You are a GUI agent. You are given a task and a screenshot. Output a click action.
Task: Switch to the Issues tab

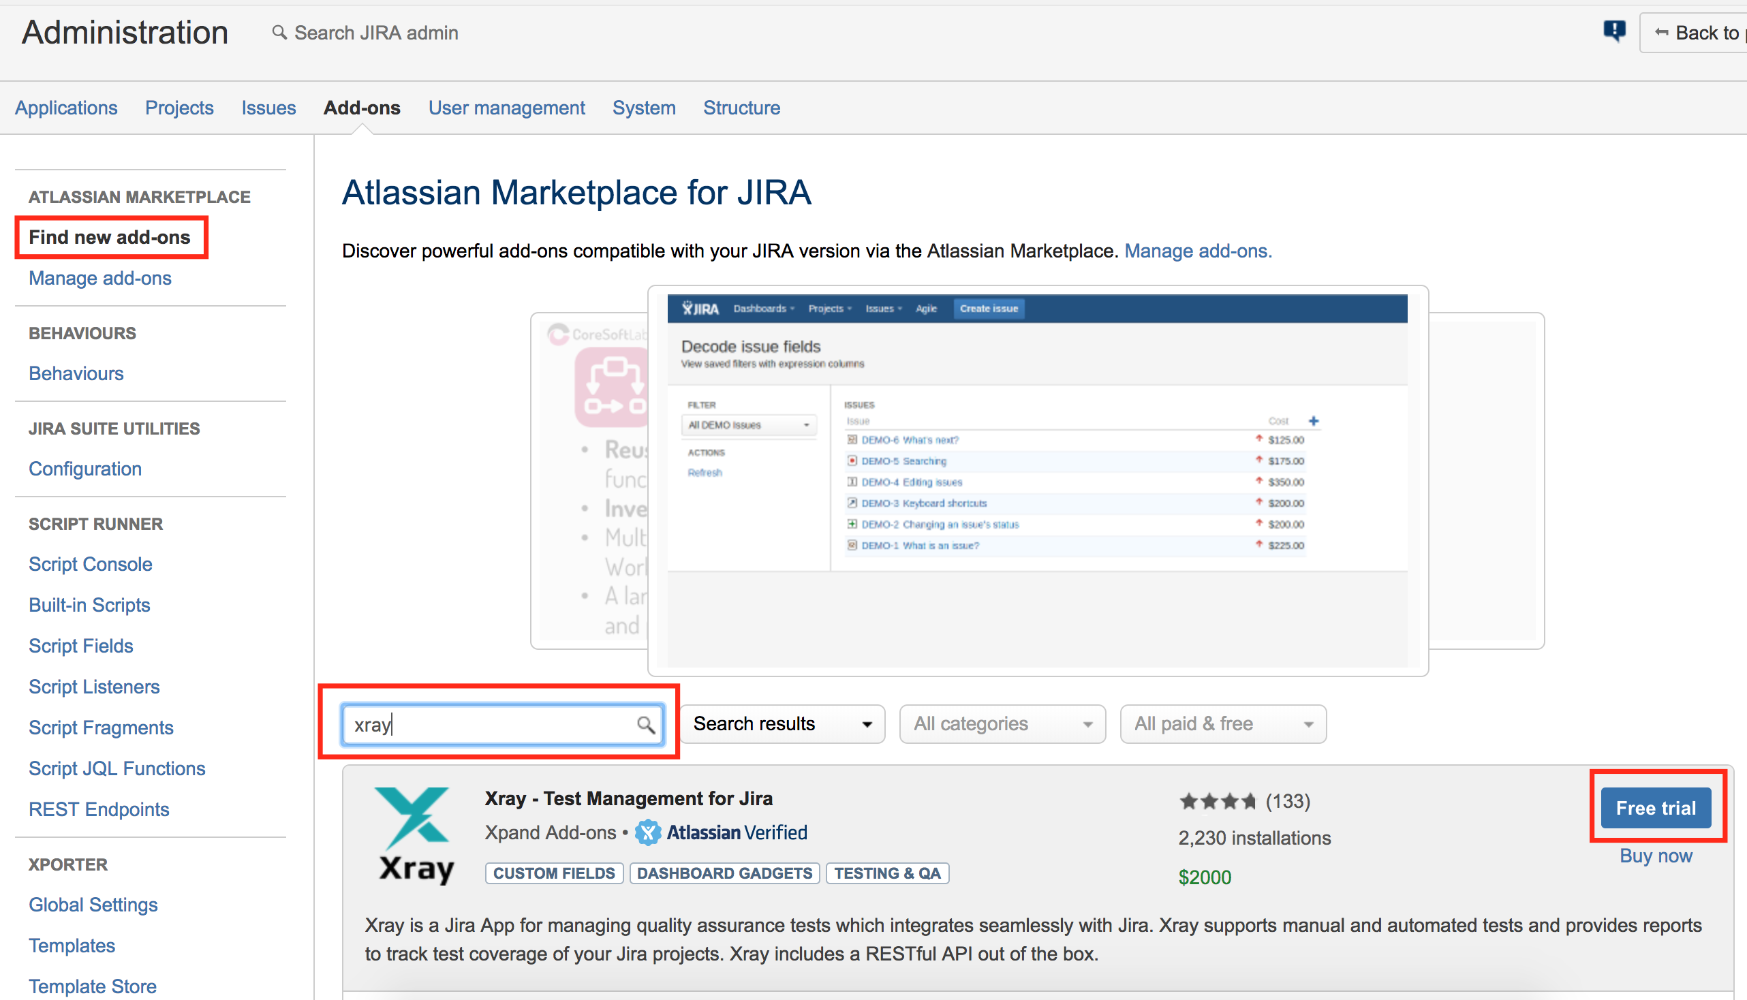coord(268,108)
